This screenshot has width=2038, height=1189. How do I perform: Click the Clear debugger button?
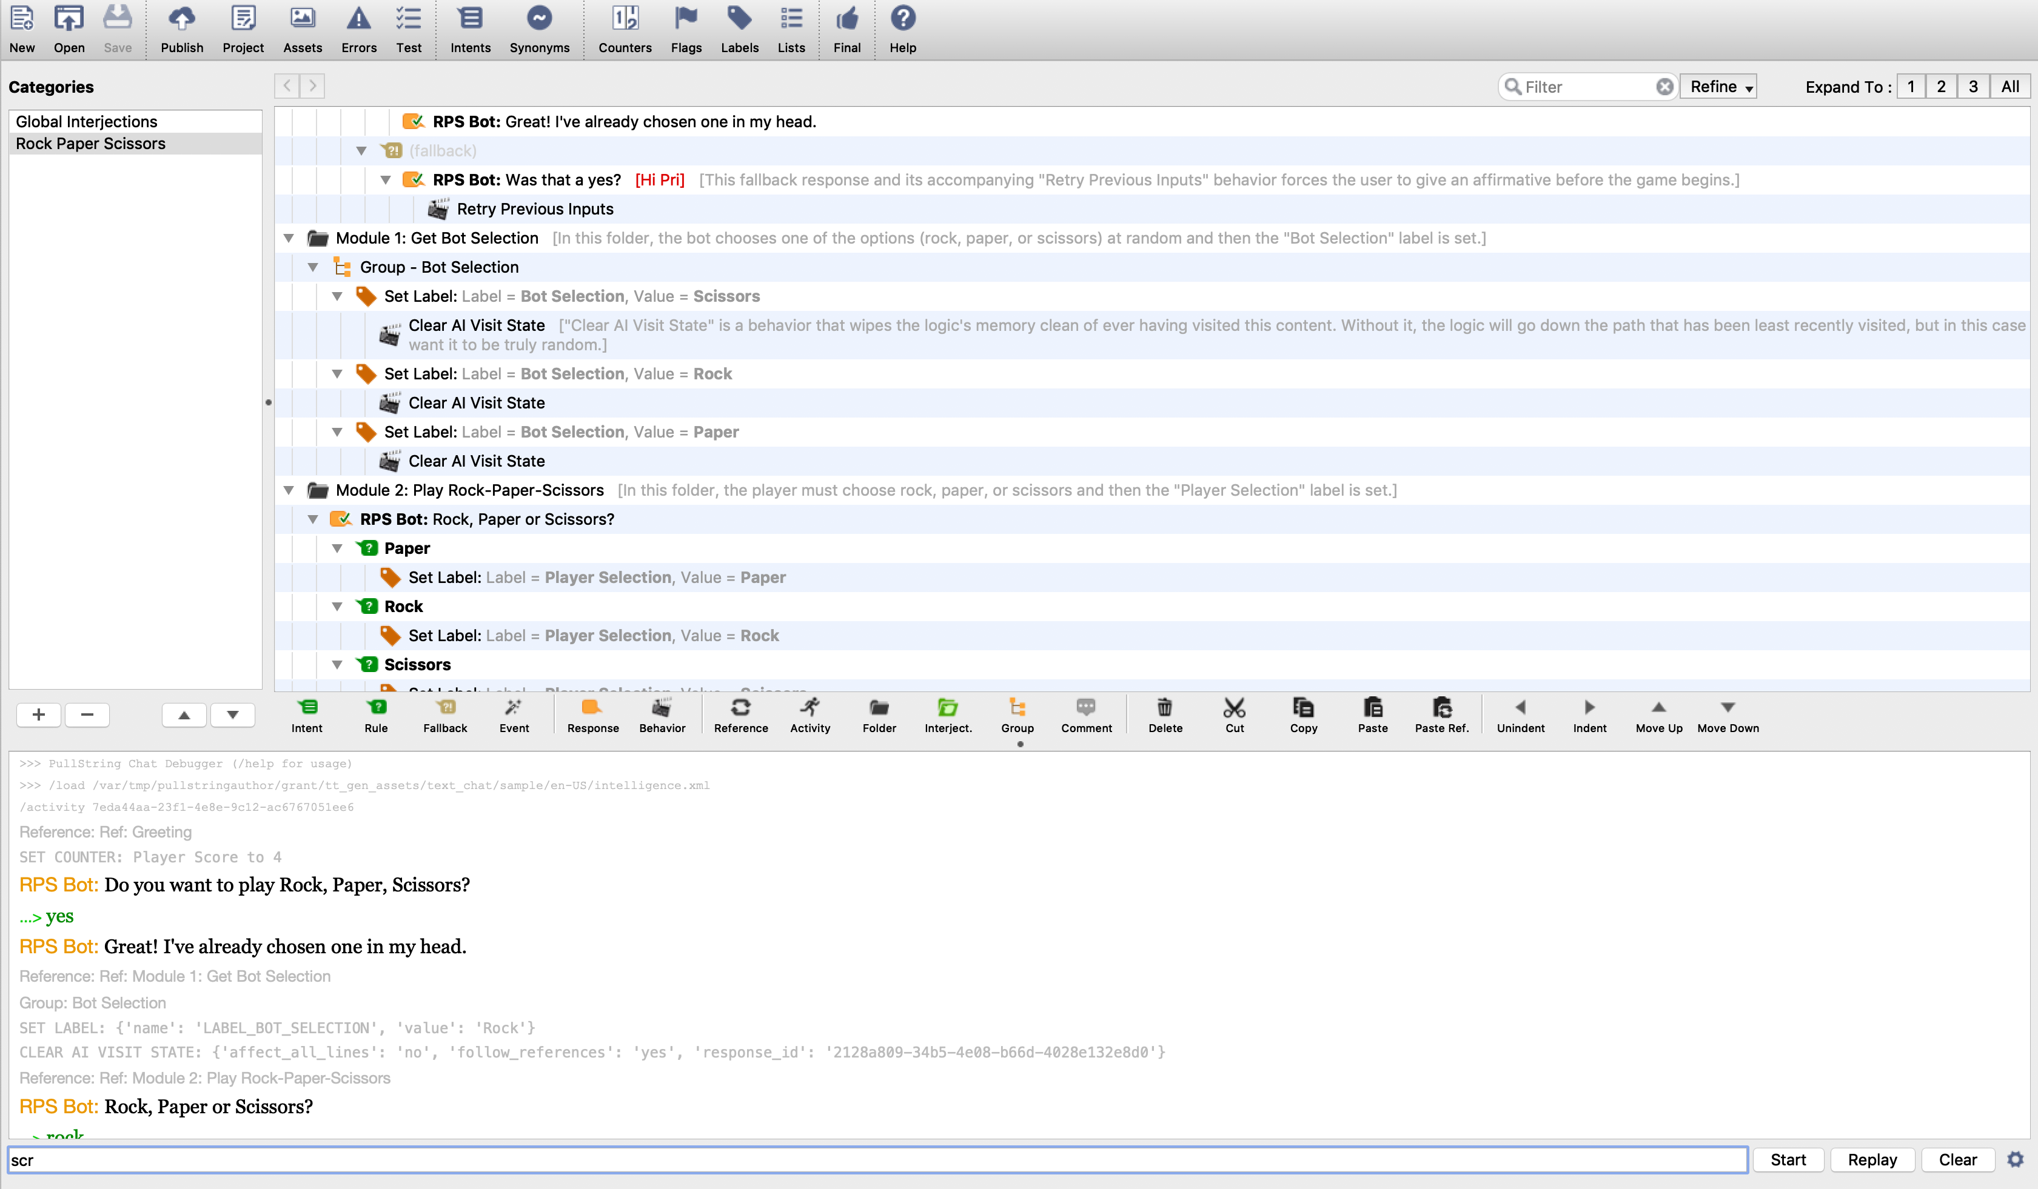pos(1957,1159)
